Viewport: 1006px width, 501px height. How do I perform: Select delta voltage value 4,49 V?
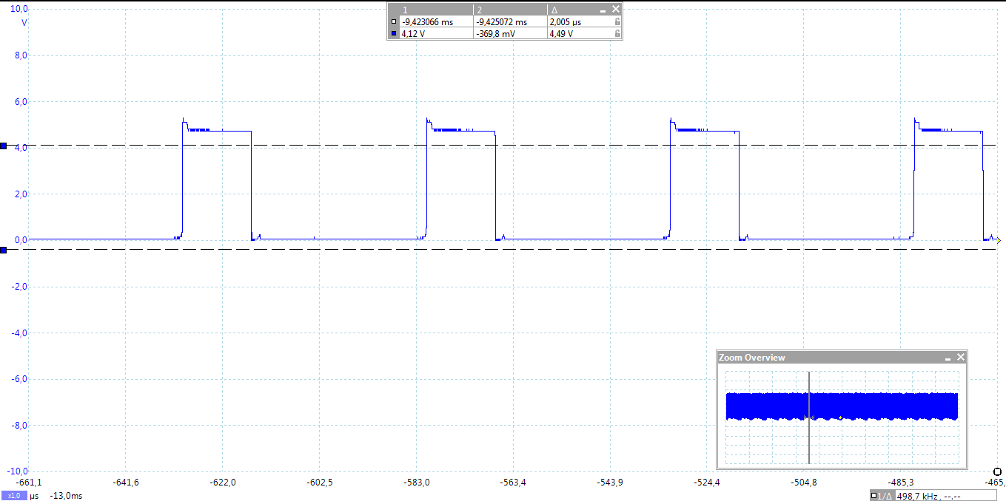click(561, 34)
